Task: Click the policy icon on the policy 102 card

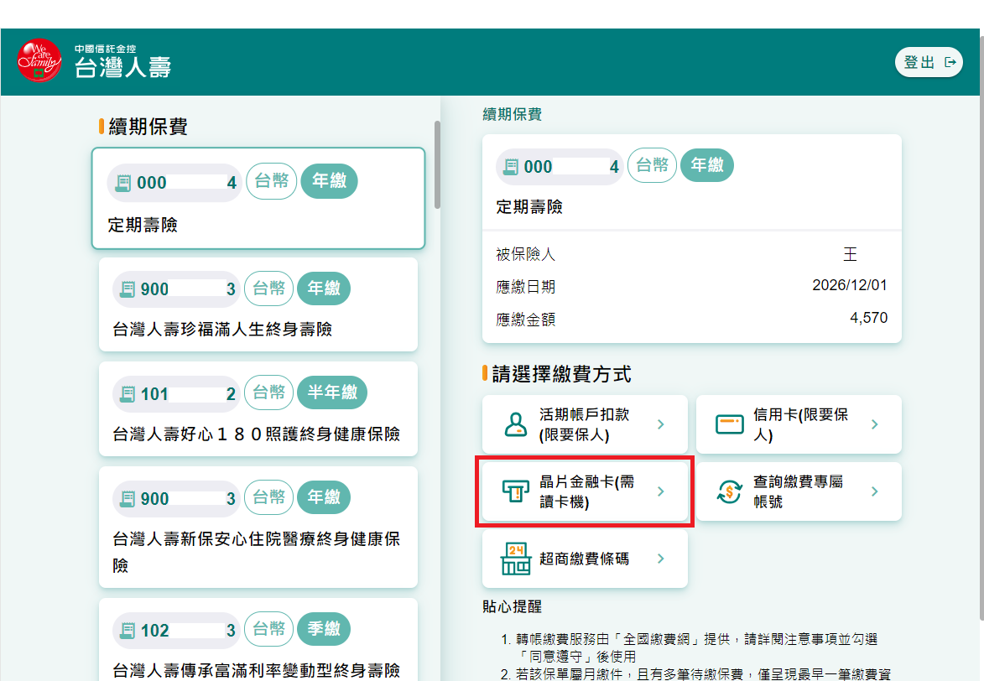Action: [x=128, y=631]
